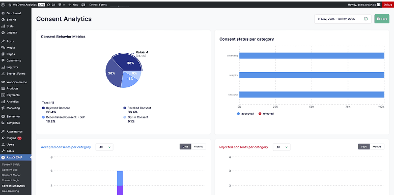This screenshot has height=195, width=394.
Task: Click the Media sidebar icon
Action: point(3,48)
